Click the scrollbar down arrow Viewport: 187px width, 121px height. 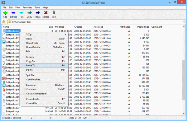coord(184,114)
